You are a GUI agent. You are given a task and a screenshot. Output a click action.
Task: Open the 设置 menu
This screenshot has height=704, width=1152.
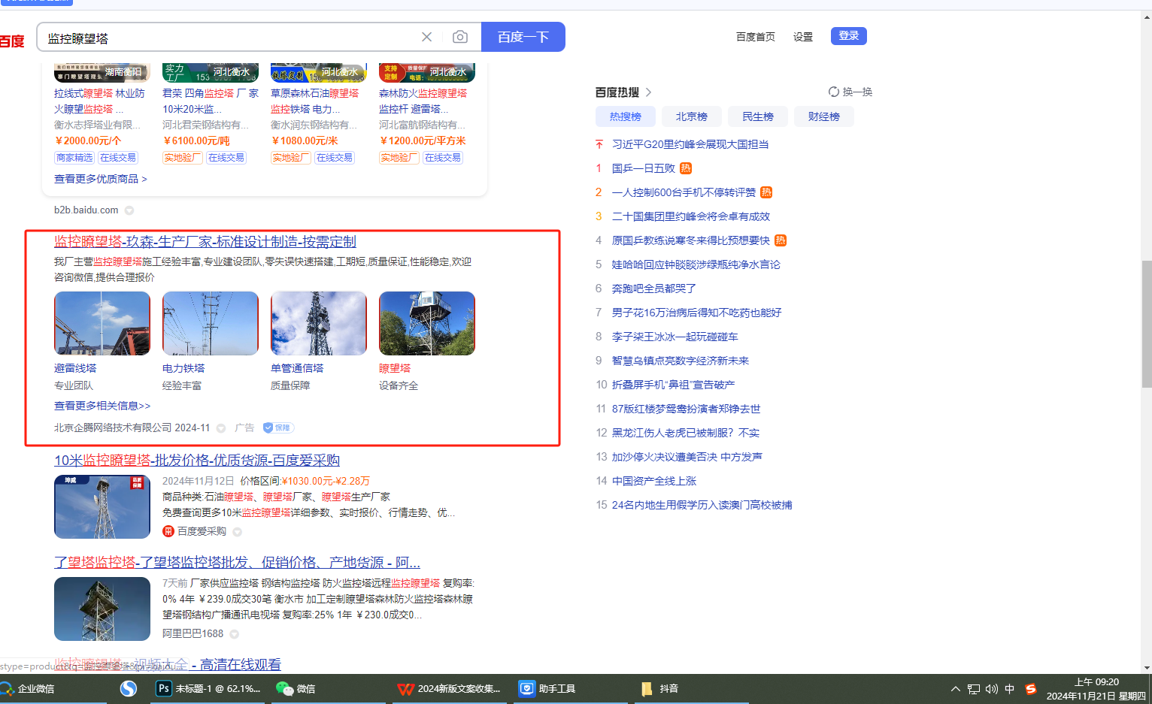(803, 37)
